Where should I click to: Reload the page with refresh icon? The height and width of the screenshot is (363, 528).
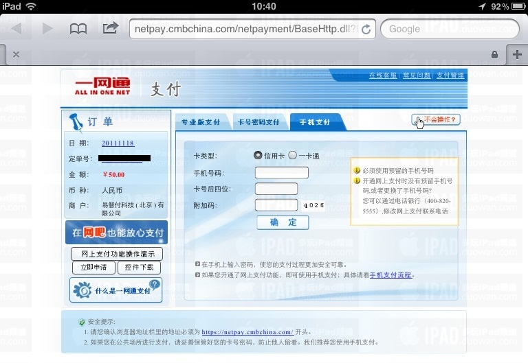point(366,30)
